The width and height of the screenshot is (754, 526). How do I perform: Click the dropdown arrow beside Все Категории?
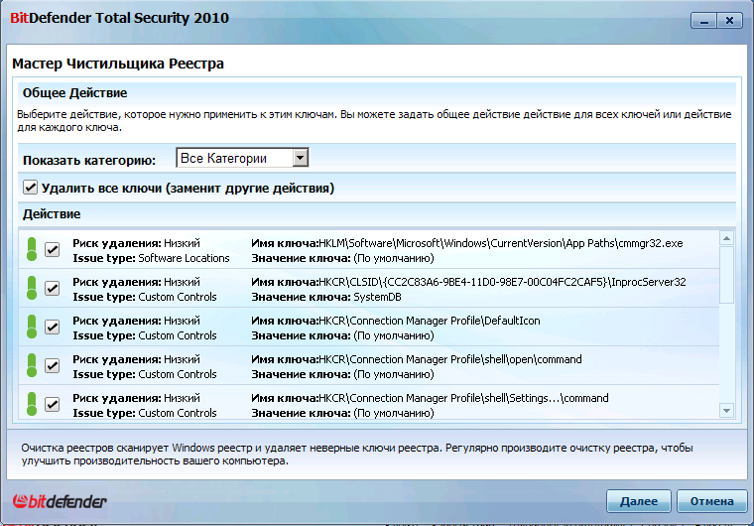click(300, 158)
